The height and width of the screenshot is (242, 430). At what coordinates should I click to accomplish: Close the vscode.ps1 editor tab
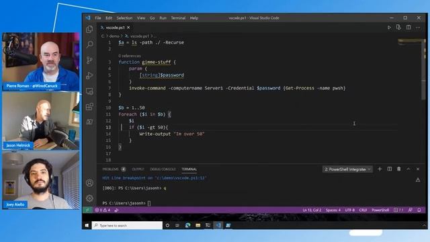[x=128, y=28]
